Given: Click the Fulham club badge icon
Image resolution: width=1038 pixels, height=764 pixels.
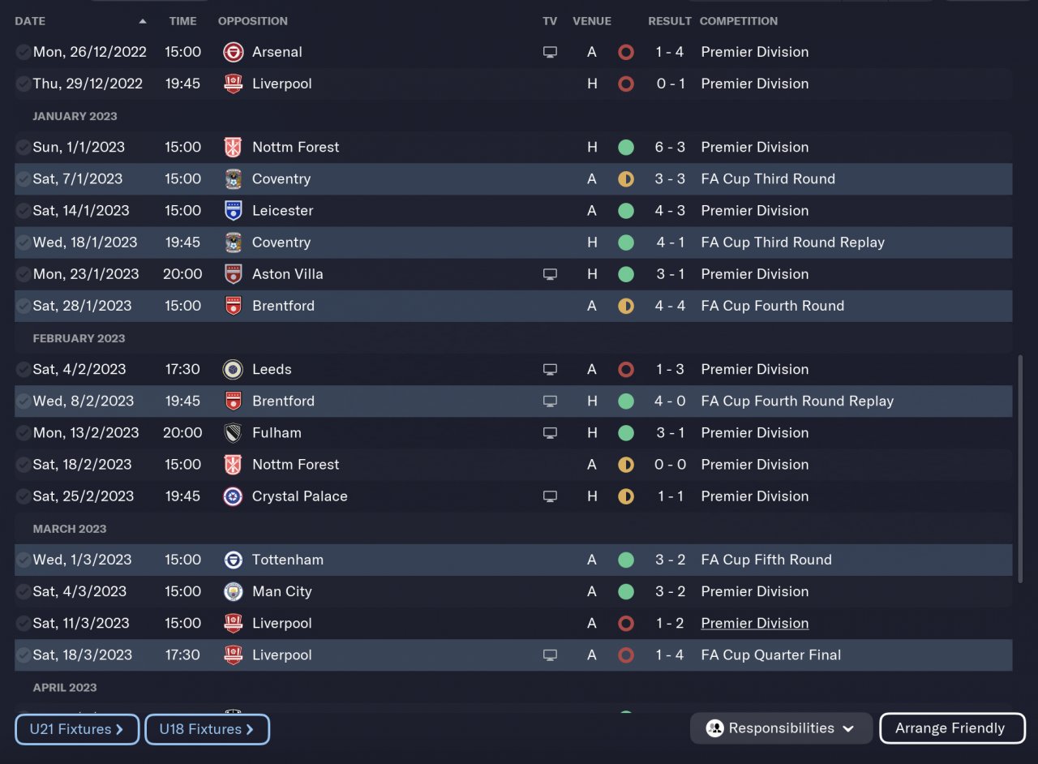Looking at the screenshot, I should pyautogui.click(x=233, y=433).
